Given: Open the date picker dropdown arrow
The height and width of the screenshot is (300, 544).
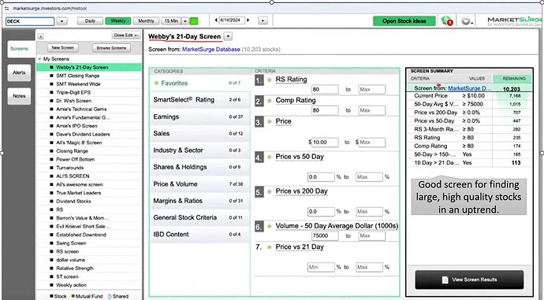Looking at the screenshot, I should click(263, 21).
